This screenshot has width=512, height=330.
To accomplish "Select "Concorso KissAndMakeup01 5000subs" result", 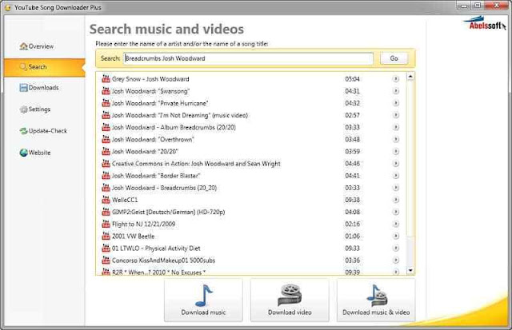I will pyautogui.click(x=163, y=260).
